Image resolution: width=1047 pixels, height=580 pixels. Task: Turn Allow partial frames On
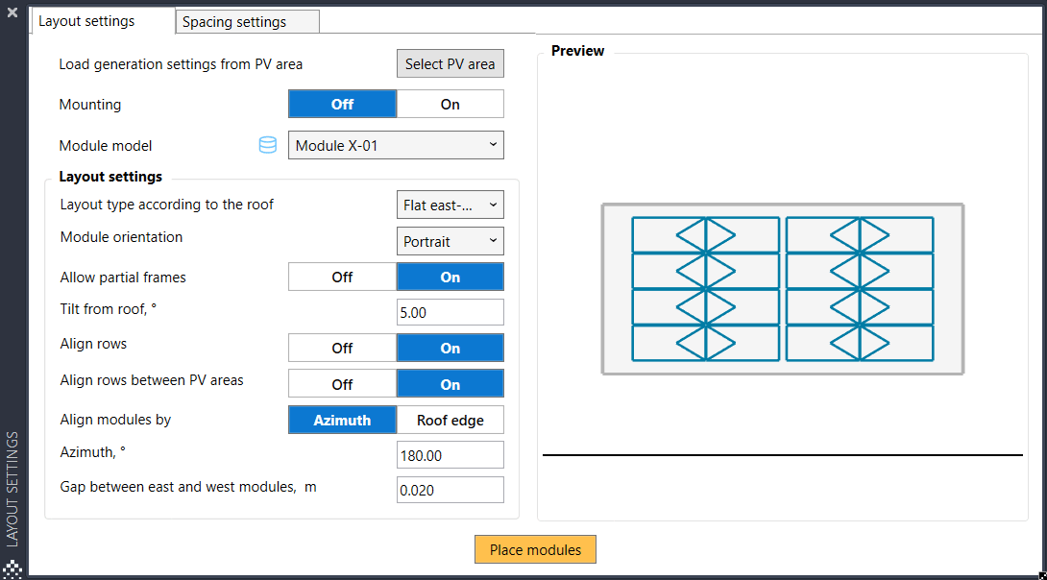(x=450, y=277)
